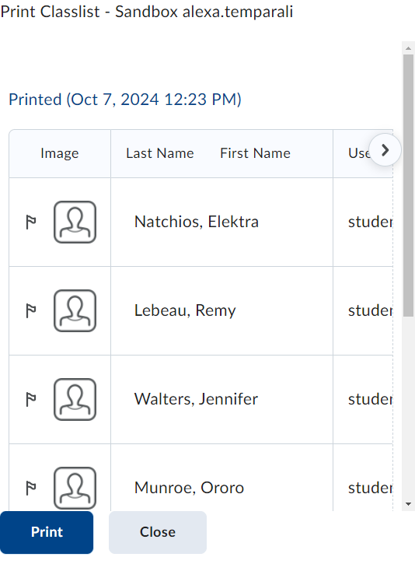415x571 pixels.
Task: Click username cell in Walters, Jennifer row
Action: [363, 400]
